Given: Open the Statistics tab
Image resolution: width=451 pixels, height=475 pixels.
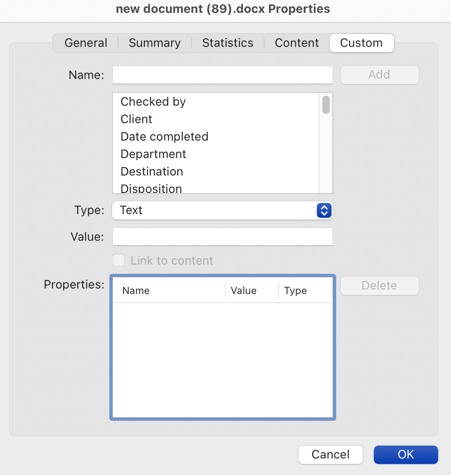Looking at the screenshot, I should tap(227, 43).
